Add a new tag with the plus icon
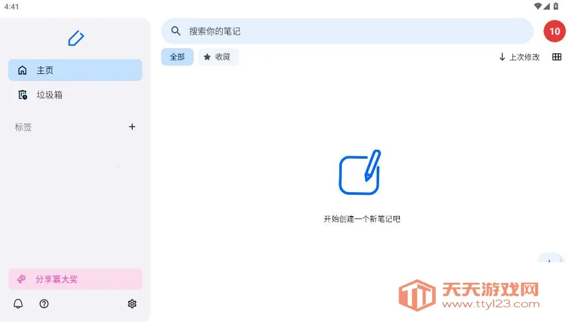Image resolution: width=573 pixels, height=322 pixels. (x=132, y=127)
